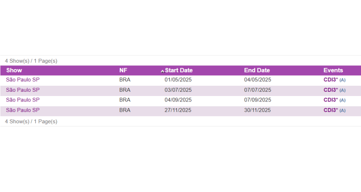Screen dimensions: 361x192
Task: Click the (A) marker in the first row
Action: click(x=343, y=80)
